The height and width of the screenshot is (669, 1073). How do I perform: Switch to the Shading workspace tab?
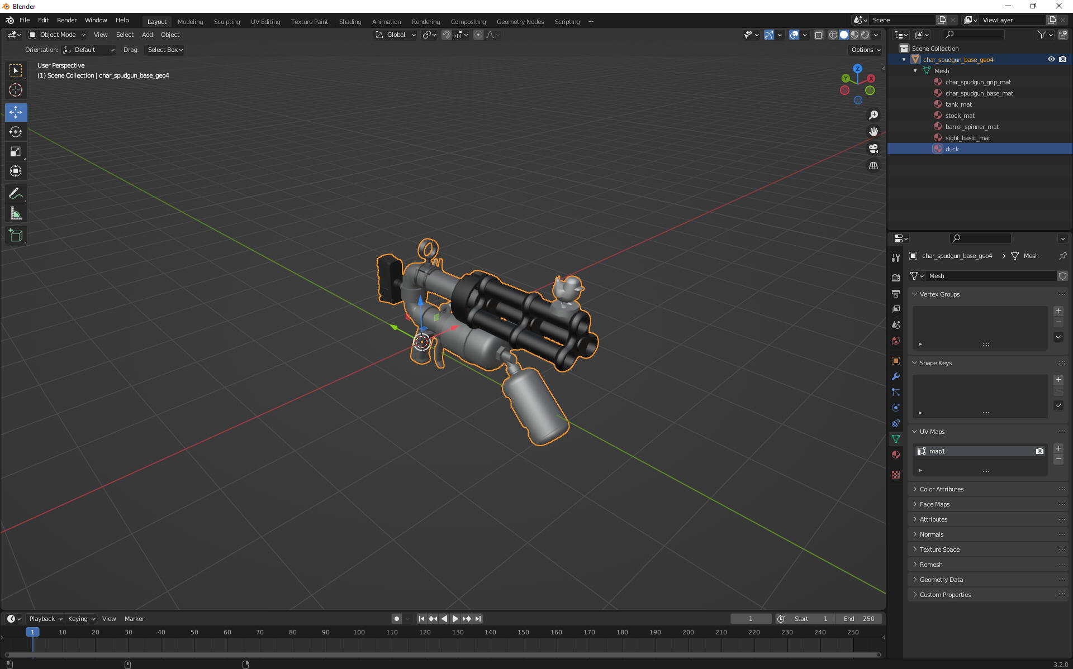point(350,22)
